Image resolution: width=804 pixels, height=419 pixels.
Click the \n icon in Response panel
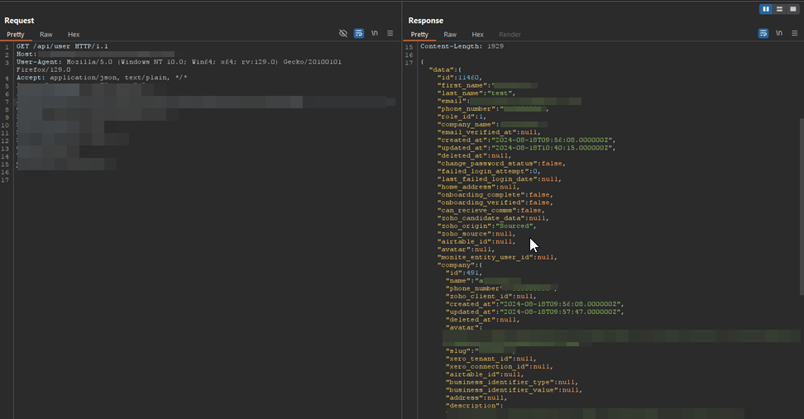point(778,34)
